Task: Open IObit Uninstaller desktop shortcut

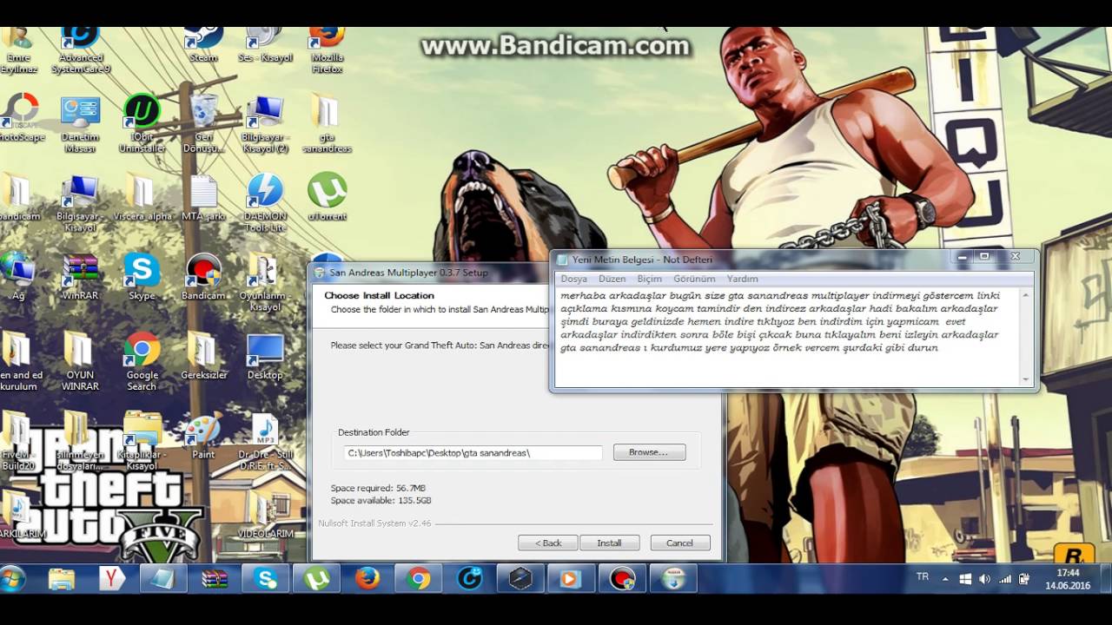Action: tap(142, 124)
